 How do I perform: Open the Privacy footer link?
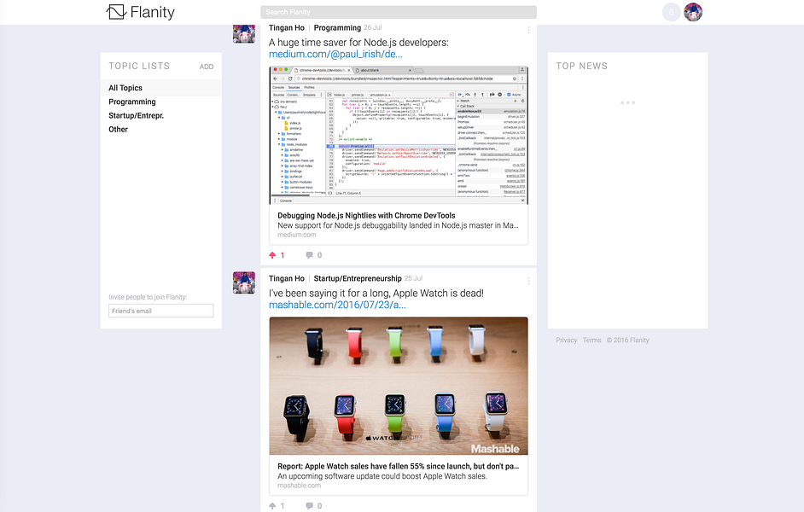[567, 340]
